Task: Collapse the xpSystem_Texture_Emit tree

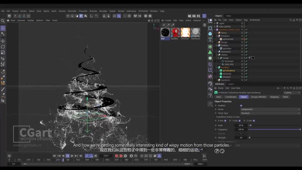Action: (215, 30)
